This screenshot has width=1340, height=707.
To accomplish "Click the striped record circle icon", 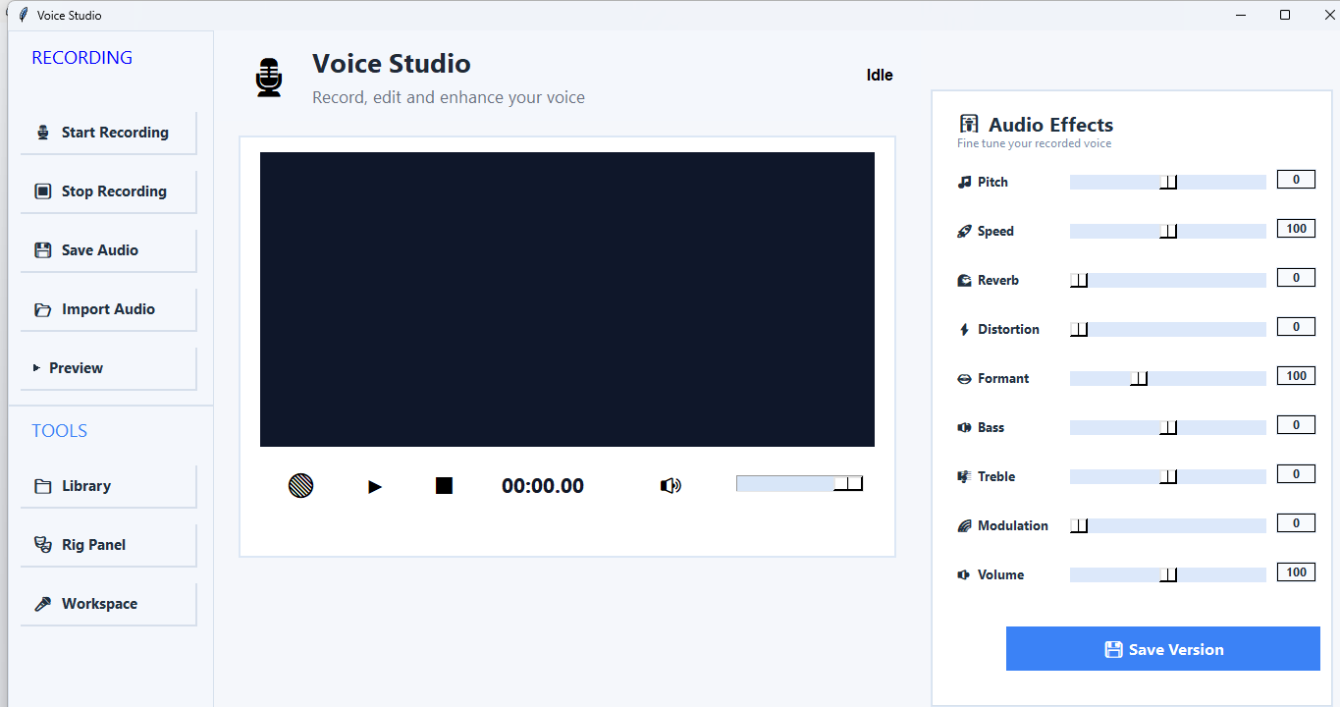I will tap(300, 485).
